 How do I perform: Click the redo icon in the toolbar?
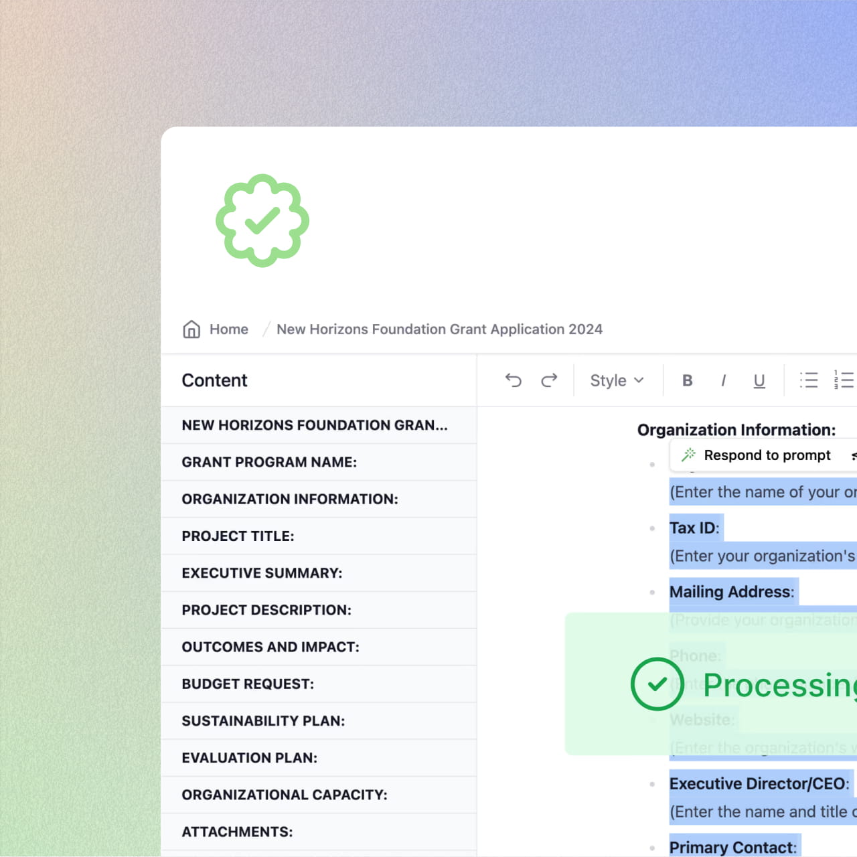click(550, 380)
